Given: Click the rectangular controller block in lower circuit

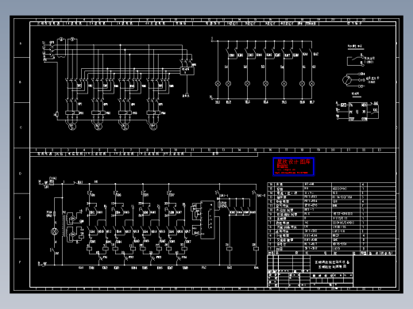Looking at the screenshot, I should pos(207,219).
